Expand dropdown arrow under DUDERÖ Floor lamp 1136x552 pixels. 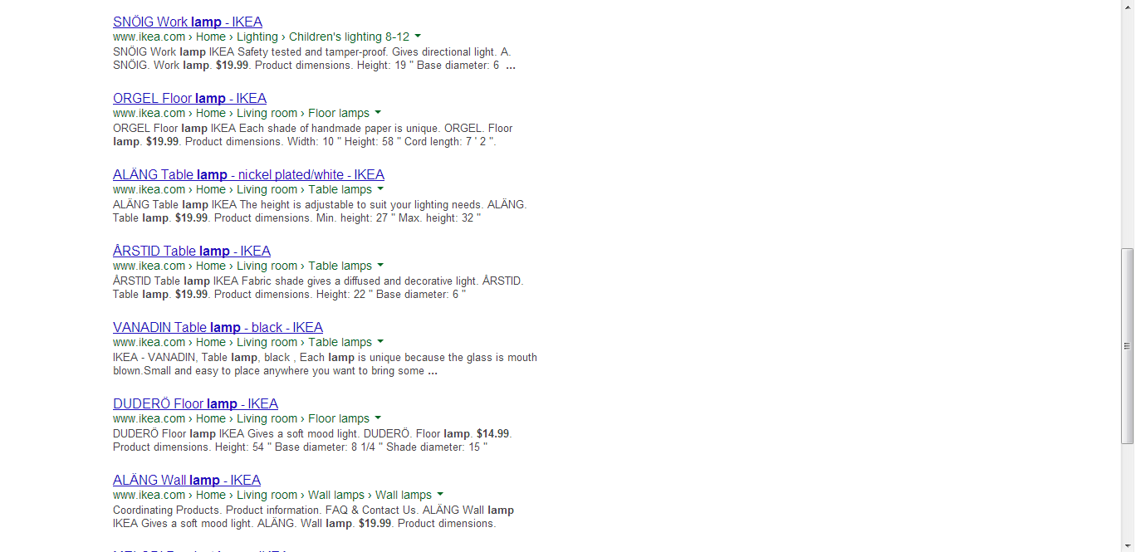tap(378, 418)
